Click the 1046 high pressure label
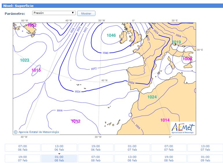This screenshot has height=164, width=223. pyautogui.click(x=111, y=35)
